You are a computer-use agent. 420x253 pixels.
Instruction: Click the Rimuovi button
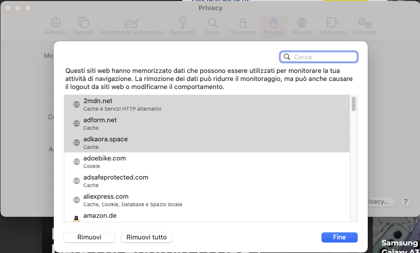pos(89,237)
